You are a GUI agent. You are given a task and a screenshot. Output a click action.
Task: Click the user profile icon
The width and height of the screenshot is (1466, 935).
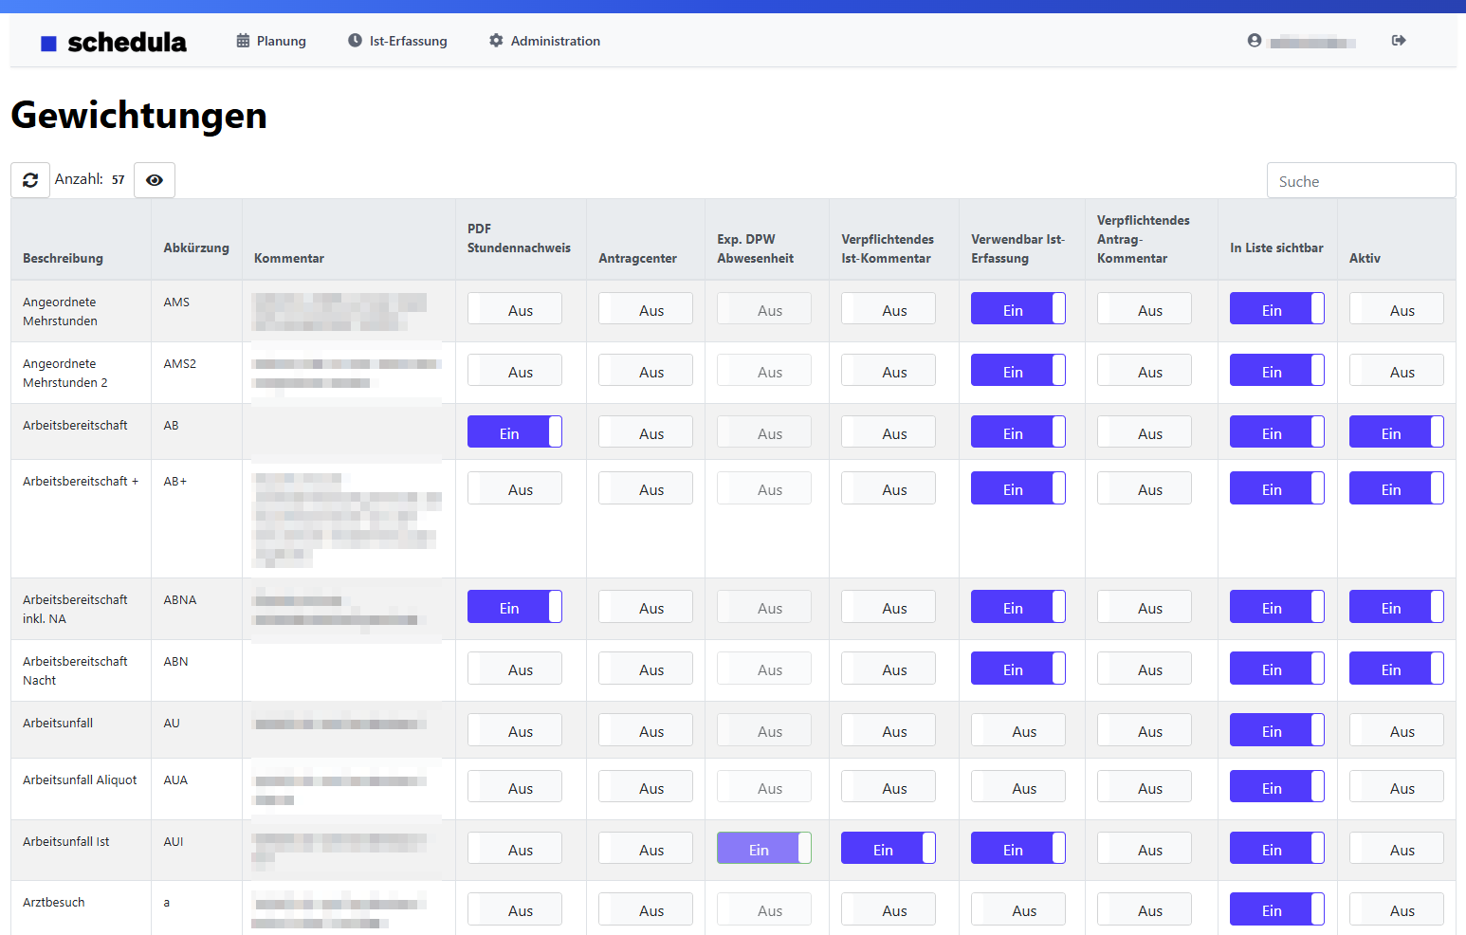pyautogui.click(x=1255, y=41)
